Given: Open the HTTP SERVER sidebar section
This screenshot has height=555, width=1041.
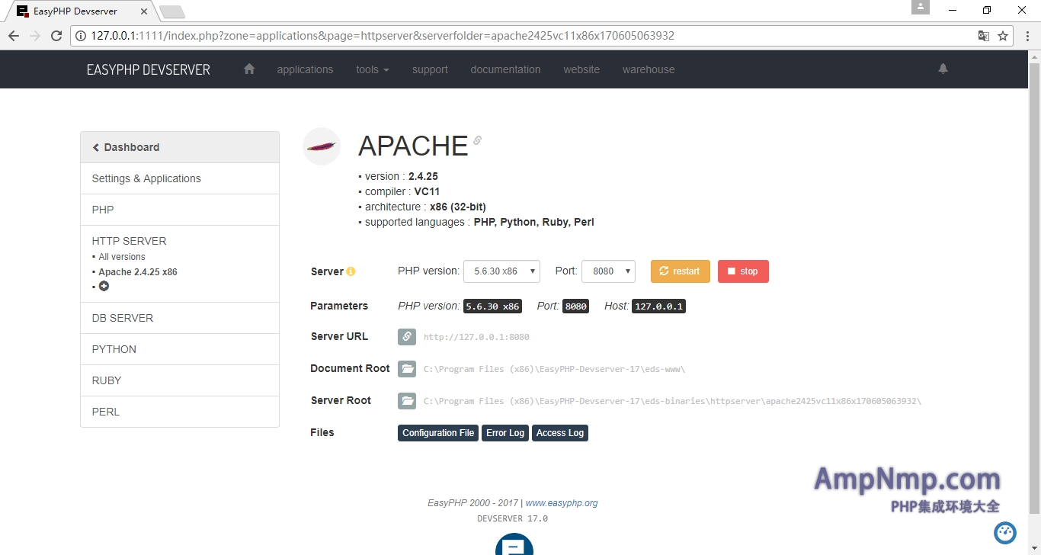Looking at the screenshot, I should tap(129, 241).
